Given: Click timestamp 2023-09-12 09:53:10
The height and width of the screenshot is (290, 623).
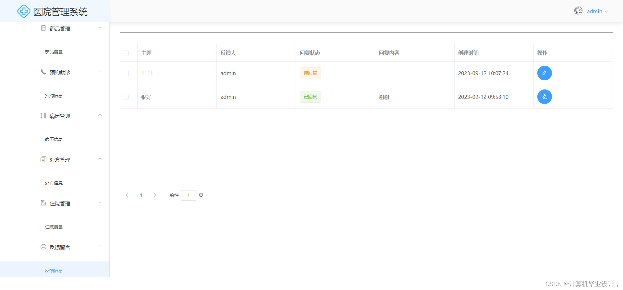Looking at the screenshot, I should click(x=483, y=97).
